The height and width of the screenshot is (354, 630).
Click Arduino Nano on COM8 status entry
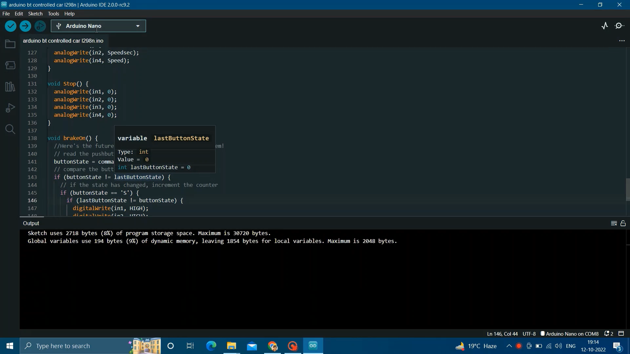(x=569, y=334)
